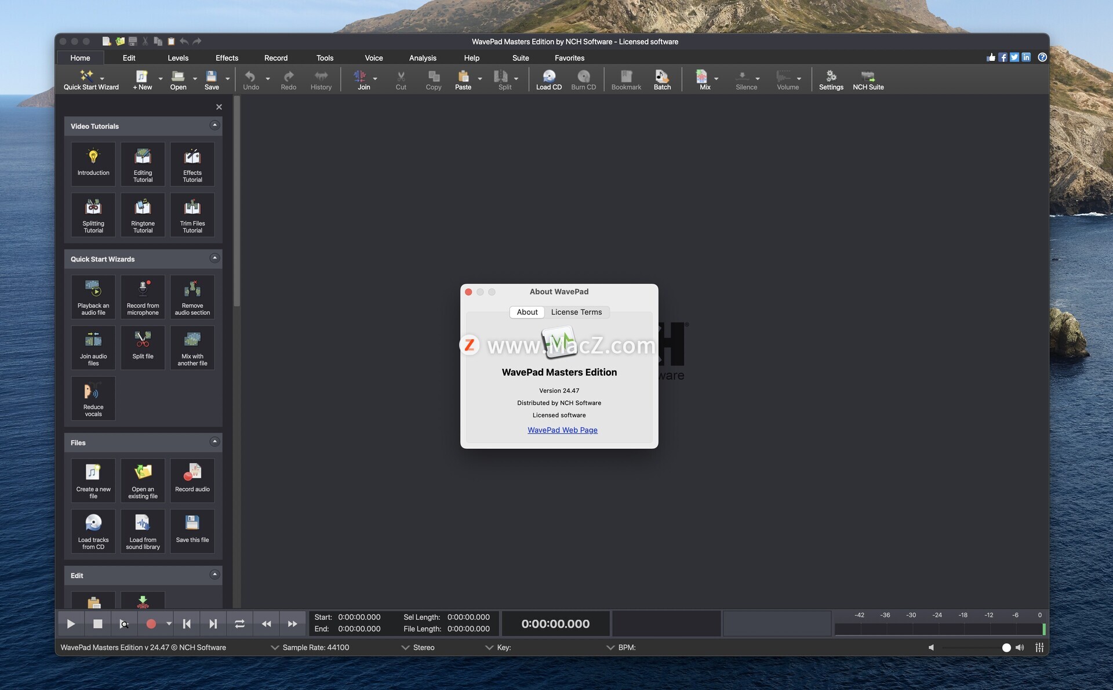Open the Batch converter tool
1113x690 pixels.
coord(662,80)
